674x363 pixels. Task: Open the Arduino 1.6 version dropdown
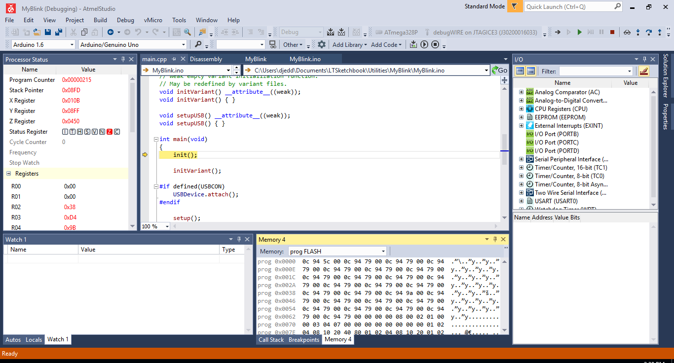(71, 44)
